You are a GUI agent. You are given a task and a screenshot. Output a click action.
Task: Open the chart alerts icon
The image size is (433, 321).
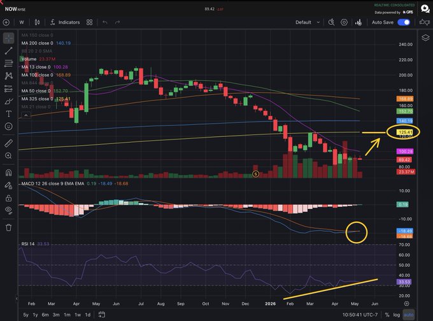coord(358,22)
